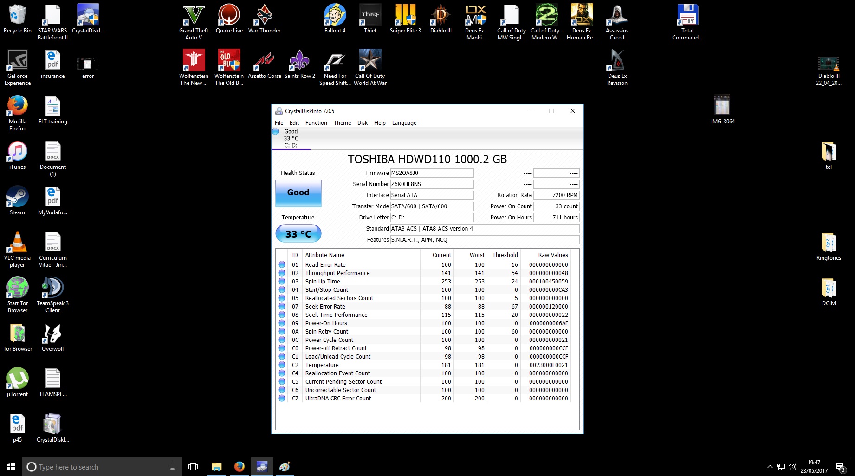Select the Read Error Rate row
This screenshot has height=476, width=855.
point(424,265)
